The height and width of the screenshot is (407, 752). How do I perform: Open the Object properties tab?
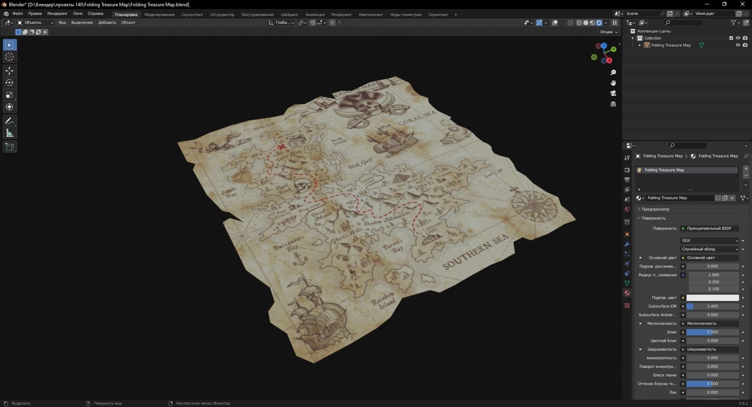pyautogui.click(x=627, y=234)
